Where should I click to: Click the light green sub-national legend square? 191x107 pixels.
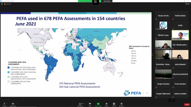[8, 77]
